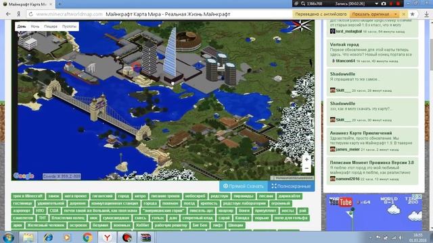The width and height of the screenshot is (433, 243).
Task: Take a snapshot with the recorder camera icon
Action: click(384, 4)
